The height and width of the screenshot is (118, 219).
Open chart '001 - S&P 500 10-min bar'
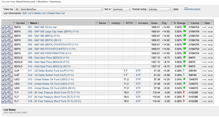pyautogui.click(x=42, y=27)
